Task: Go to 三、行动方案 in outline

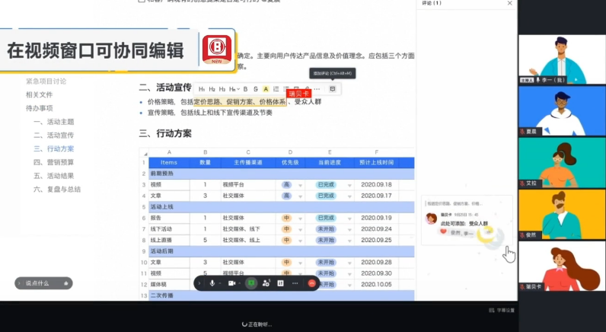Action: tap(60, 148)
